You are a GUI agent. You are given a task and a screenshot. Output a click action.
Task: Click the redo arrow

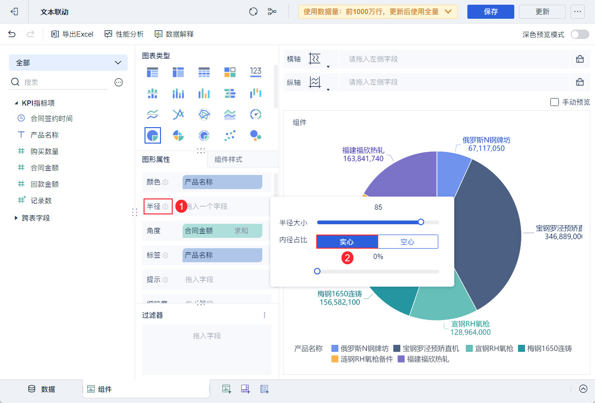pyautogui.click(x=31, y=34)
